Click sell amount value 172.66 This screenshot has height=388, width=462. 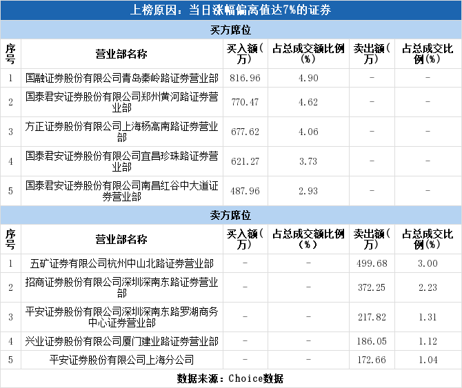(372, 360)
